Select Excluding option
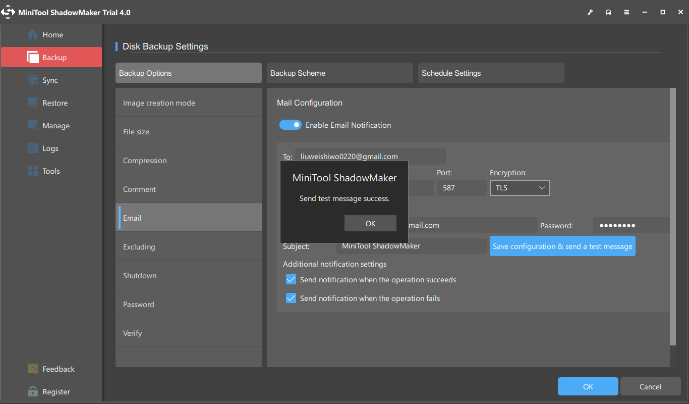 tap(189, 246)
